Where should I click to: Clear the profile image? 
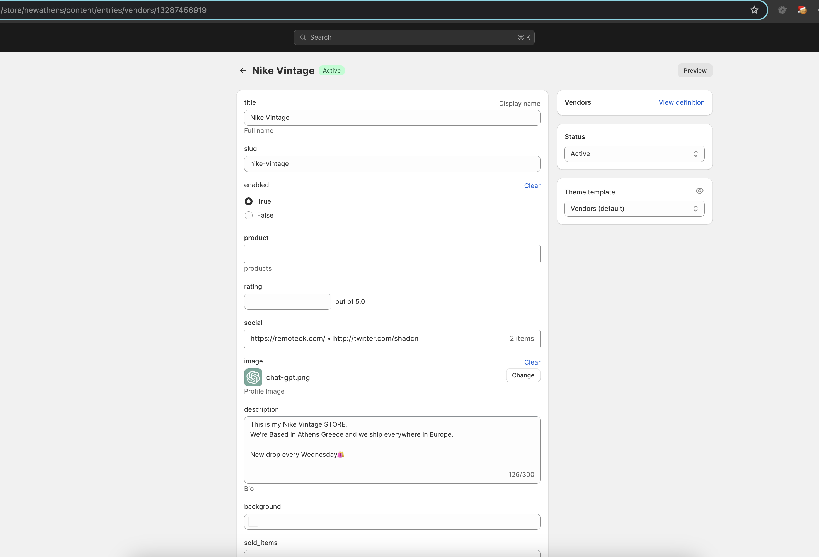point(532,362)
